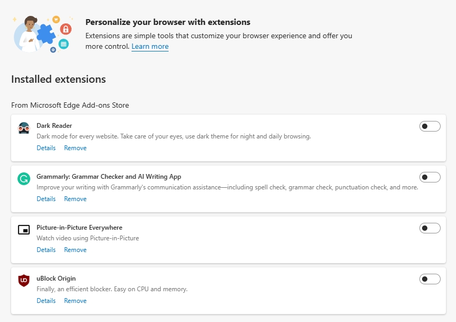Show Details for Picture-in-Picture Everywhere
This screenshot has width=456, height=322.
point(46,250)
